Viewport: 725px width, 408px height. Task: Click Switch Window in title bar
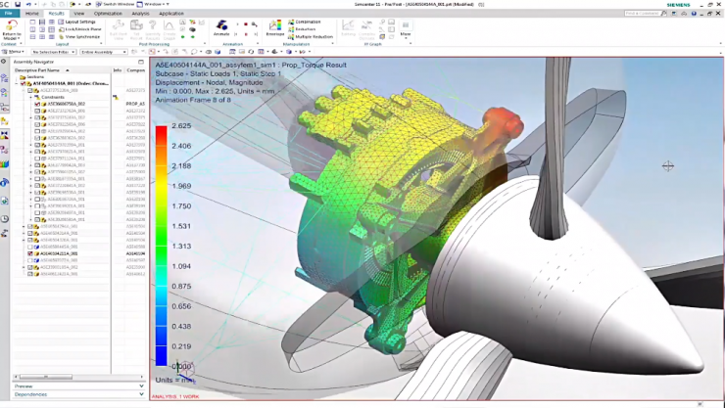pos(94,4)
